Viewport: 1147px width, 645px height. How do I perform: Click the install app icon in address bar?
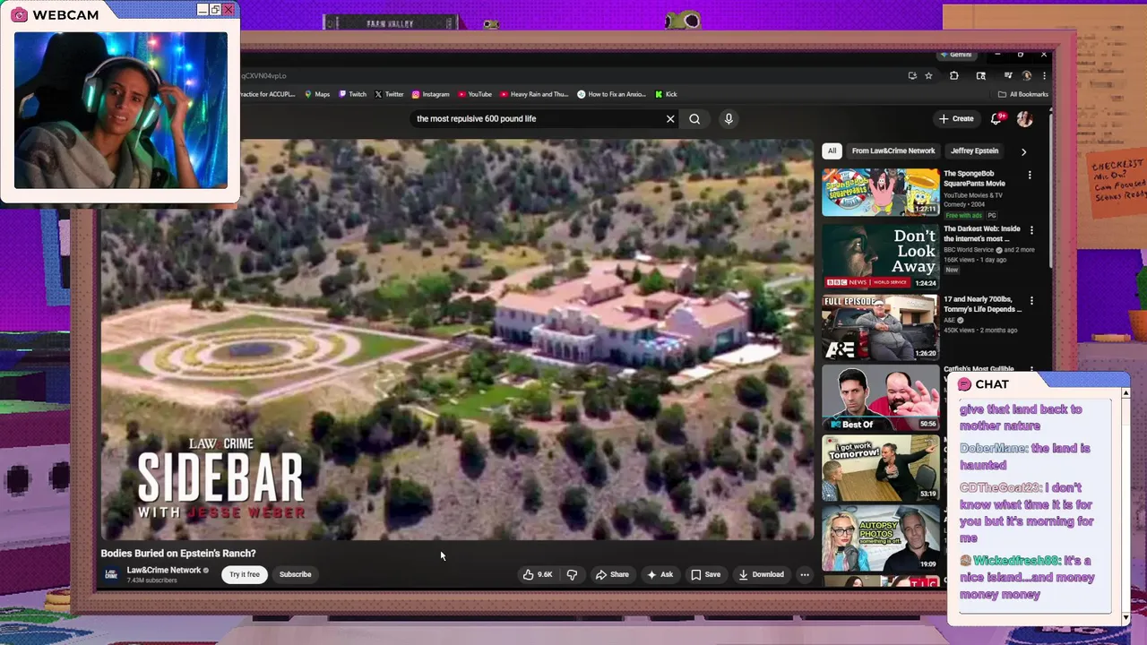coord(912,75)
